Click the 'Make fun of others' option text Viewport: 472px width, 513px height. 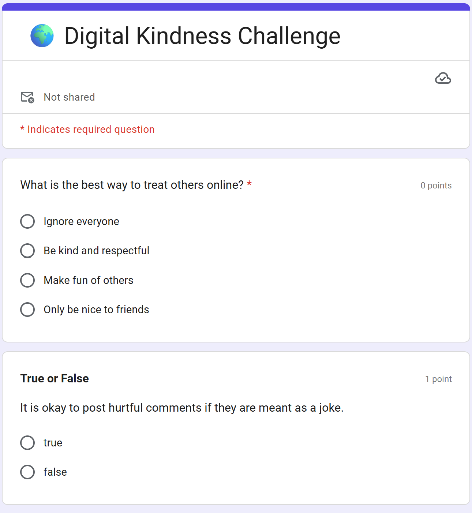point(89,280)
